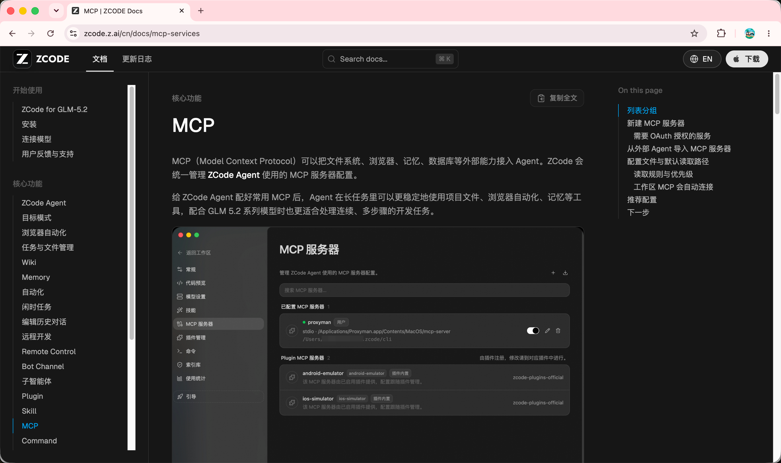Click the ZCODE logo icon

point(22,59)
